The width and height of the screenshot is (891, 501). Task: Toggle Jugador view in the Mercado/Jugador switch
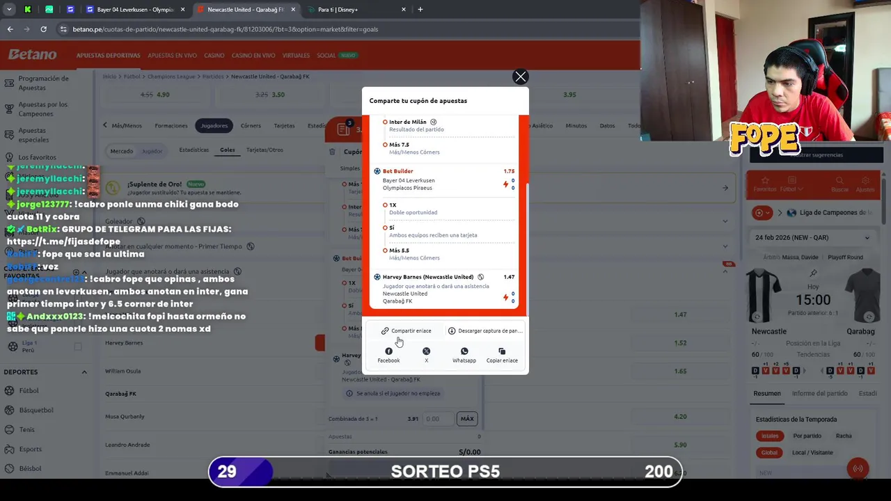[x=152, y=151]
